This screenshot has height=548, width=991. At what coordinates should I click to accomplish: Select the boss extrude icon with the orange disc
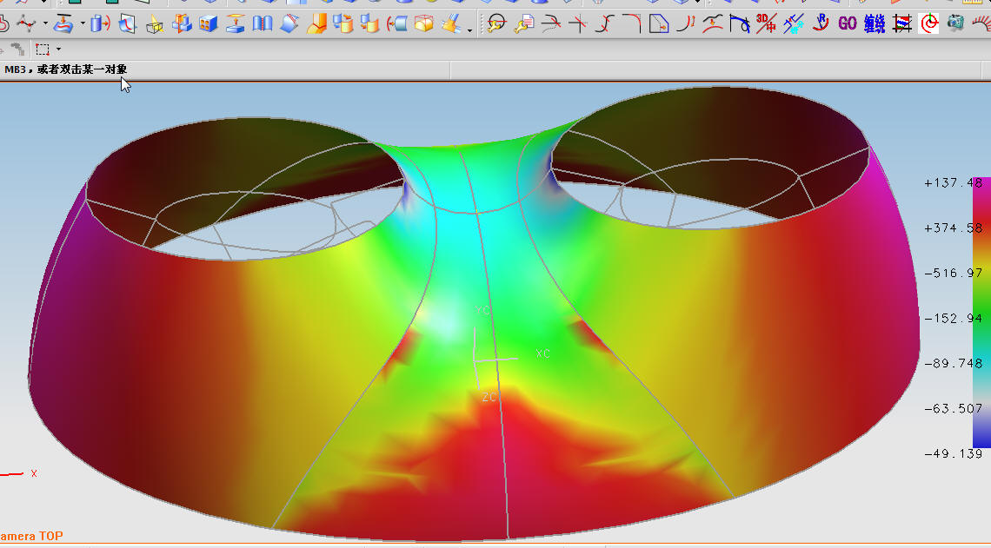tap(235, 24)
